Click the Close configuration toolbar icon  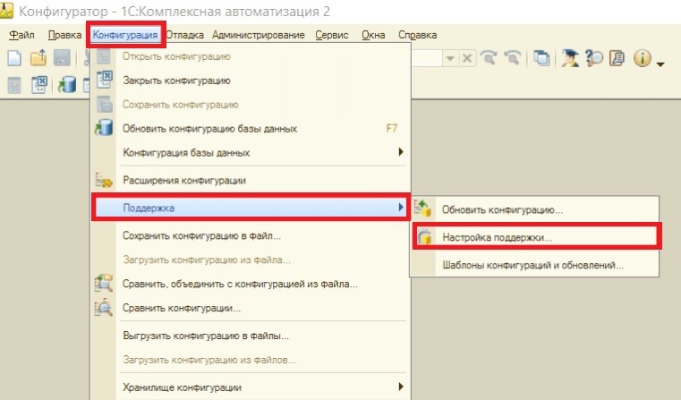(39, 85)
